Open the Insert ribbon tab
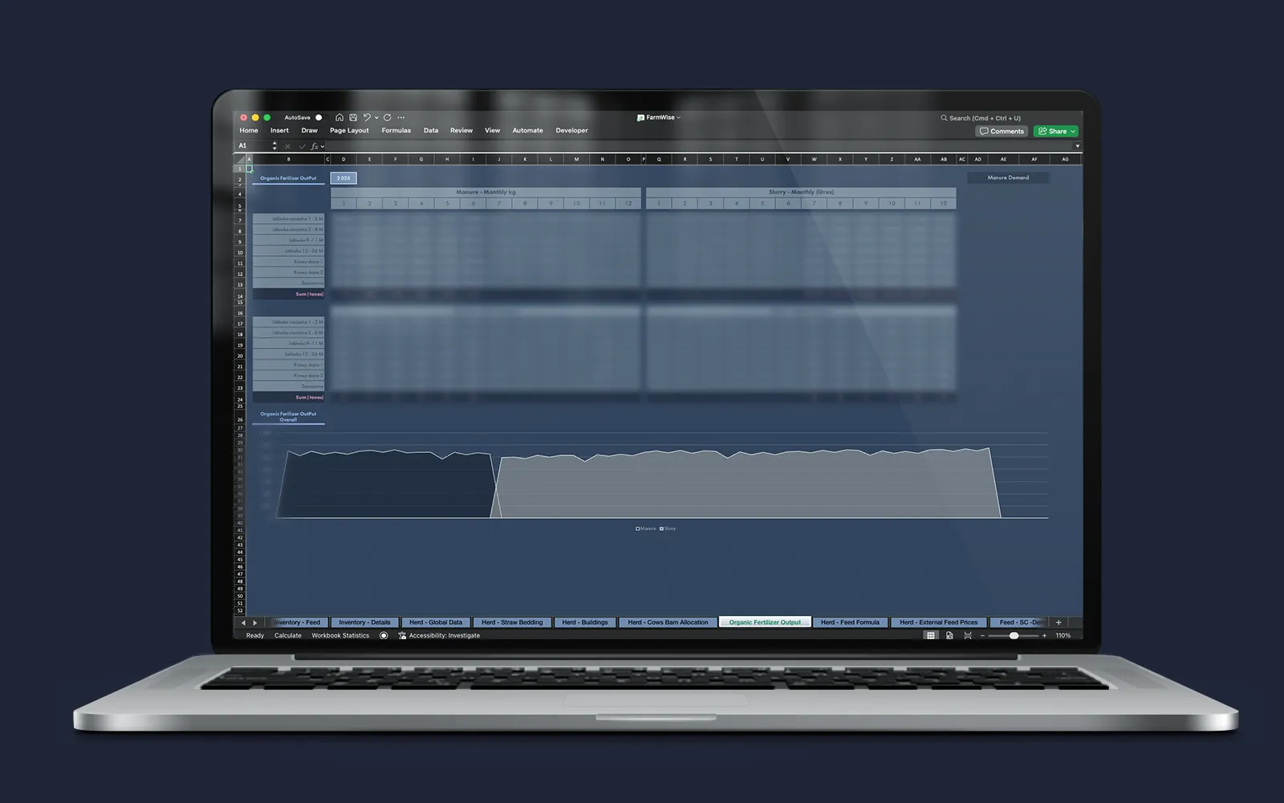Screen dimensions: 1284x803 pyautogui.click(x=279, y=130)
